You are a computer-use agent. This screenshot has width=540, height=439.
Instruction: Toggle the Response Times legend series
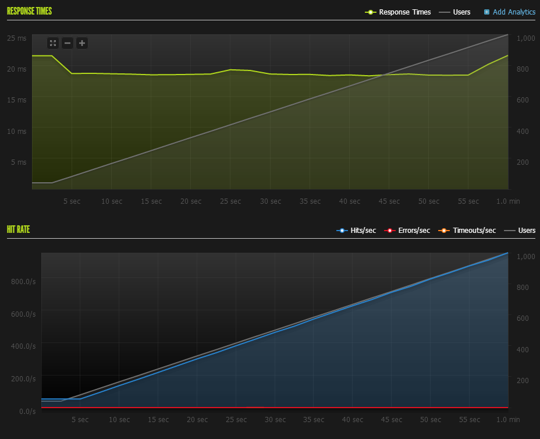(398, 12)
